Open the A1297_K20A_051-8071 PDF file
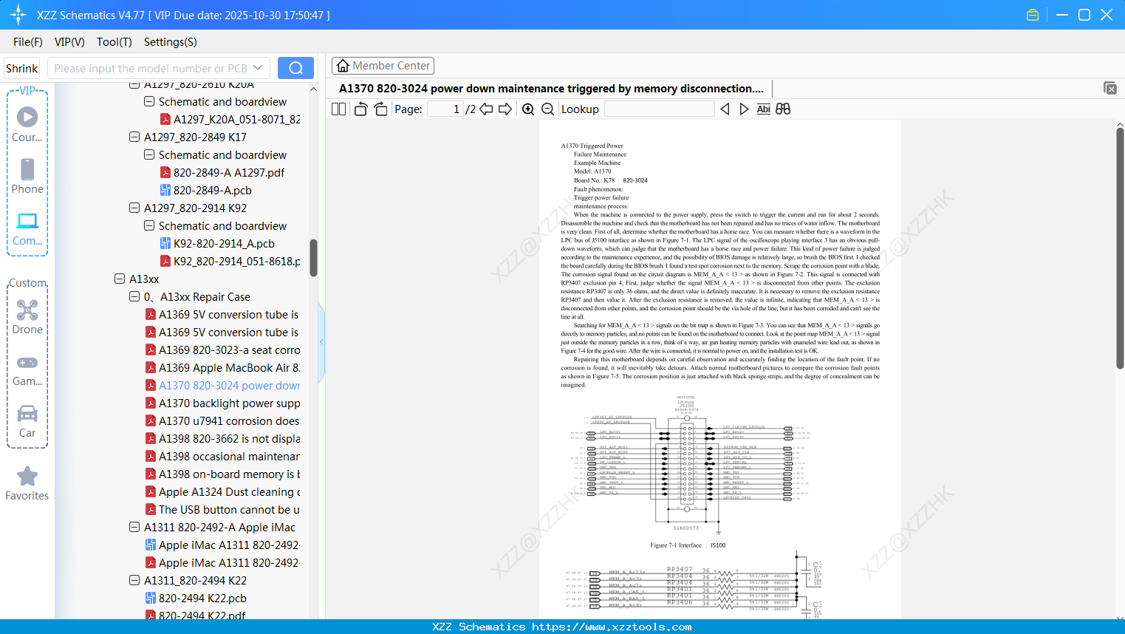1125x634 pixels. (230, 119)
